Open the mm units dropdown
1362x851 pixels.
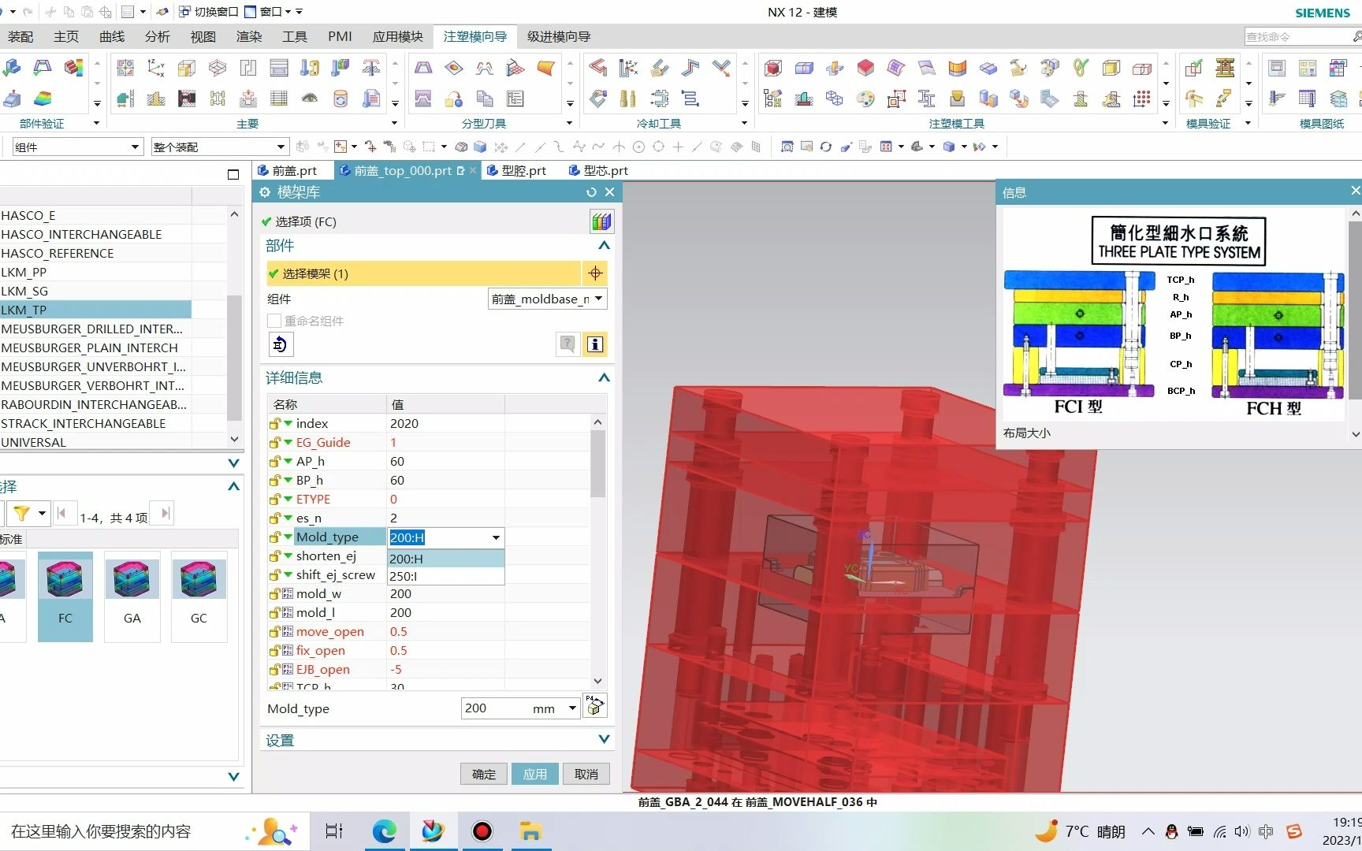pyautogui.click(x=572, y=708)
